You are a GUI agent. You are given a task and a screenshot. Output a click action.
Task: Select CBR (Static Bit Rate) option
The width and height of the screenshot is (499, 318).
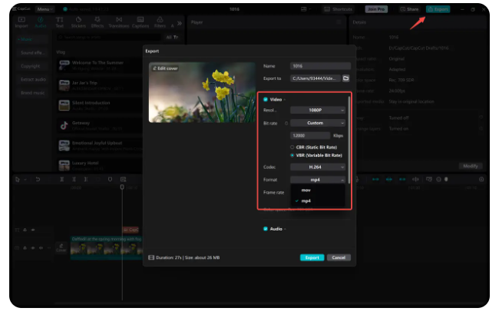click(291, 147)
